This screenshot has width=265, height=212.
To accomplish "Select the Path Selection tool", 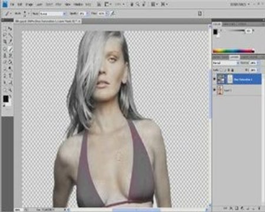I will pos(5,82).
